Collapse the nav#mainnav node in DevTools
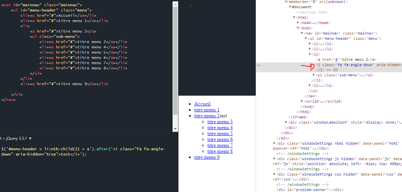The width and height of the screenshot is (402, 192). pyautogui.click(x=302, y=33)
